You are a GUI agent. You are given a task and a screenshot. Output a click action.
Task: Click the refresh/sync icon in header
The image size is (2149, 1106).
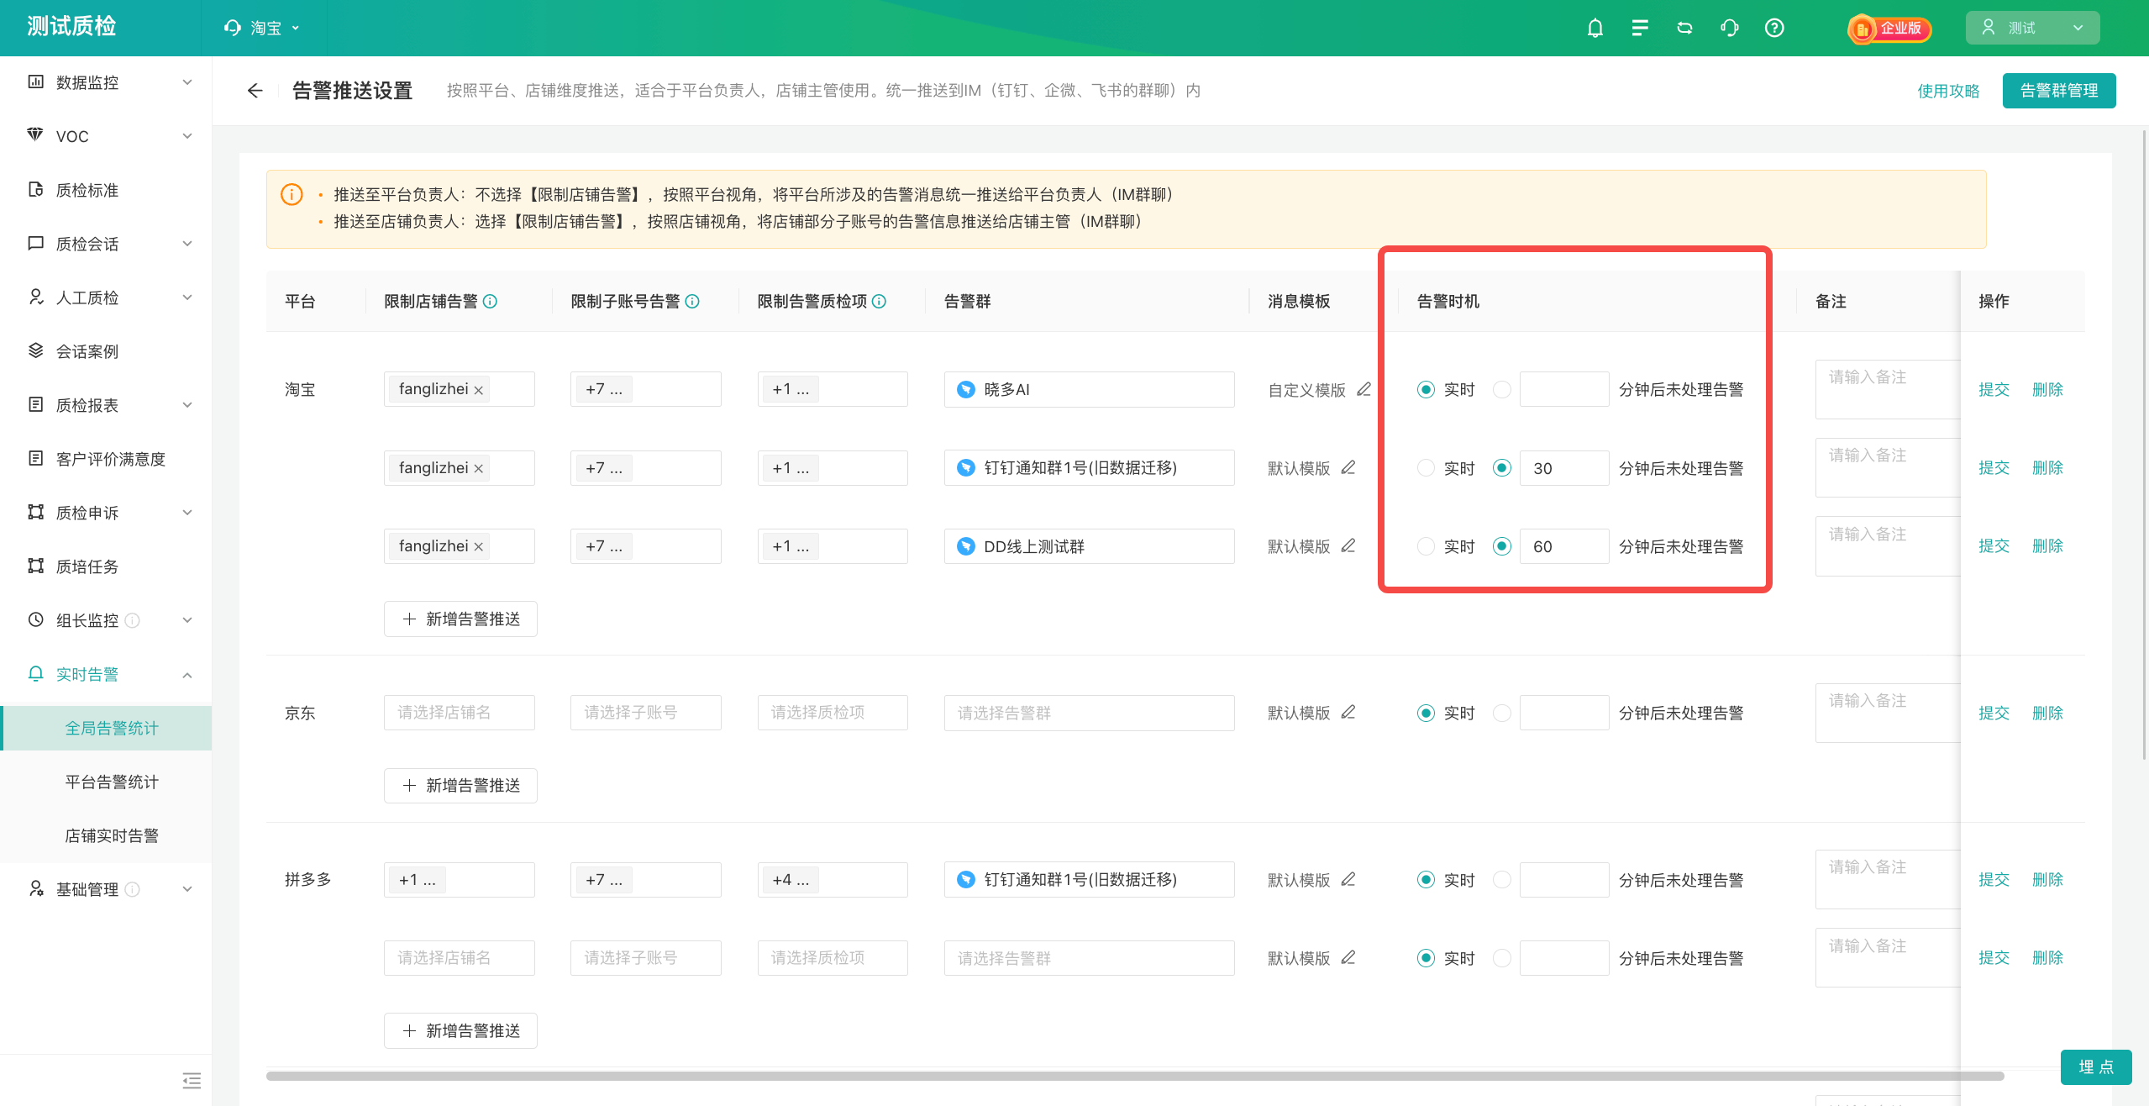point(1684,28)
